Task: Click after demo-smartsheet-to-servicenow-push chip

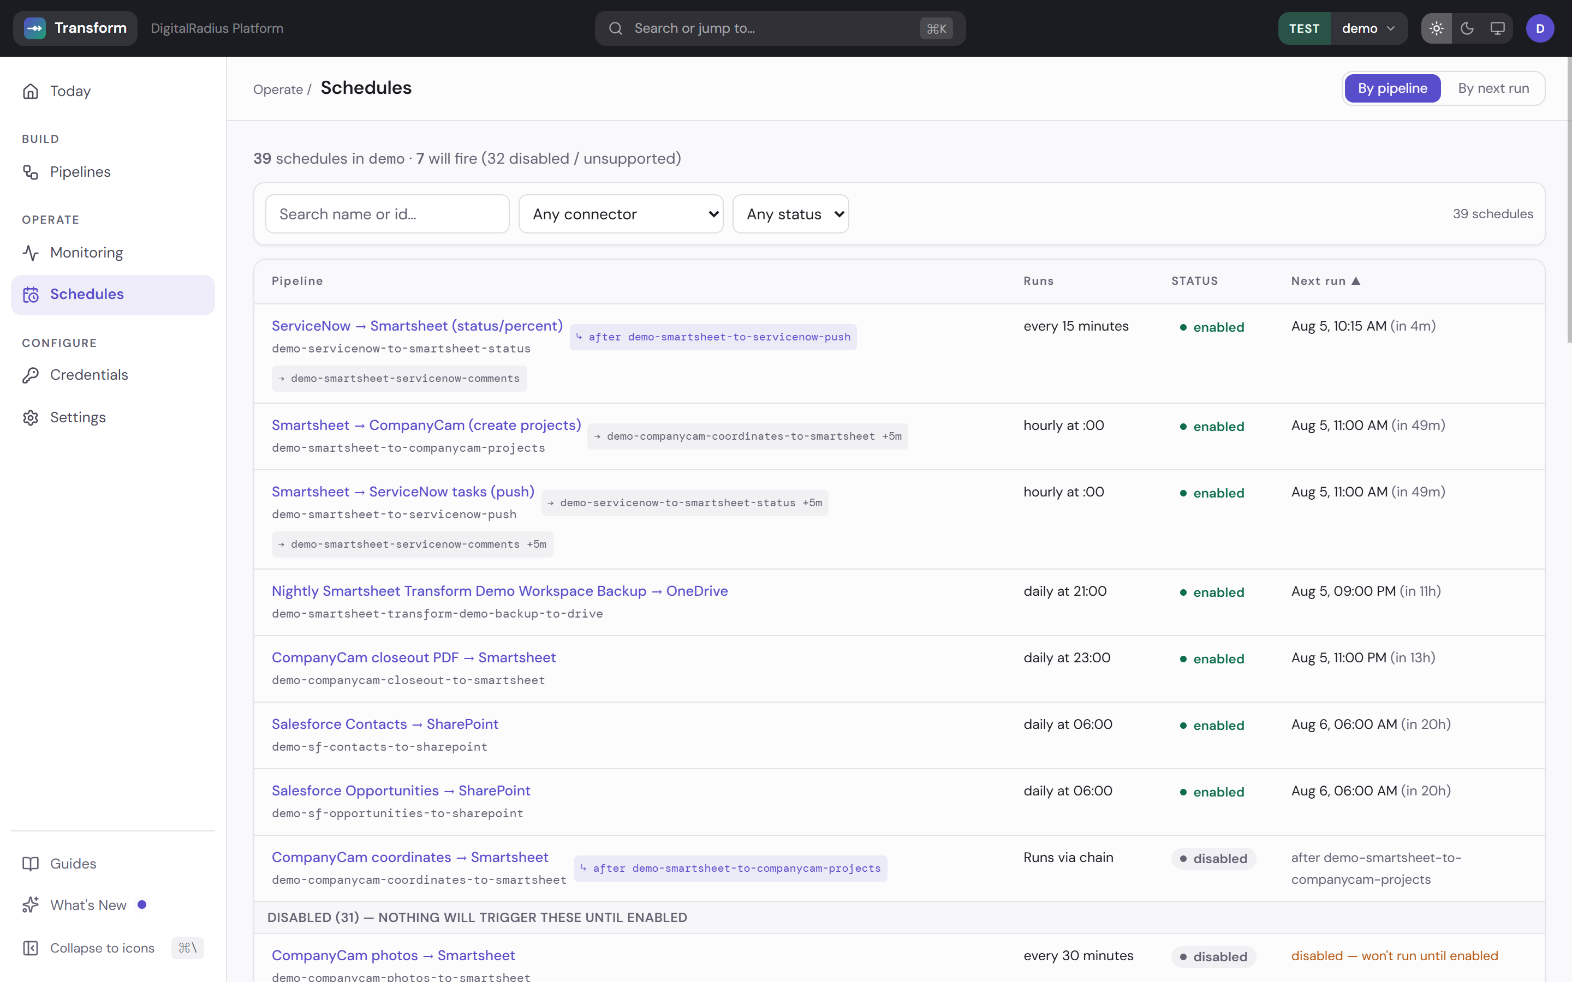Action: pos(713,337)
